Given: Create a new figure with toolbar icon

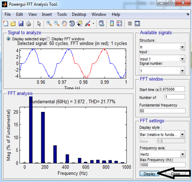Looking at the screenshot, I should (x=6, y=24).
